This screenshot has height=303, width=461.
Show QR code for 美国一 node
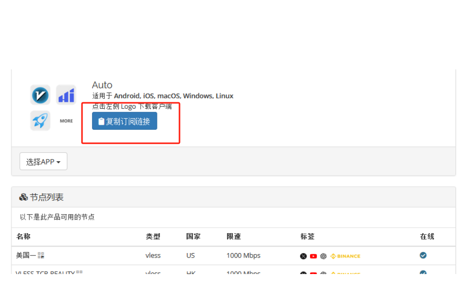coord(41,256)
